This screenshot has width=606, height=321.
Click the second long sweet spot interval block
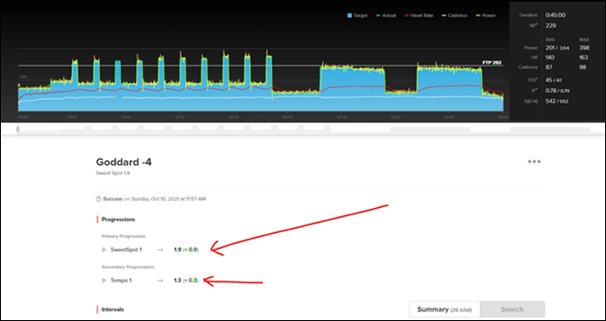click(450, 89)
